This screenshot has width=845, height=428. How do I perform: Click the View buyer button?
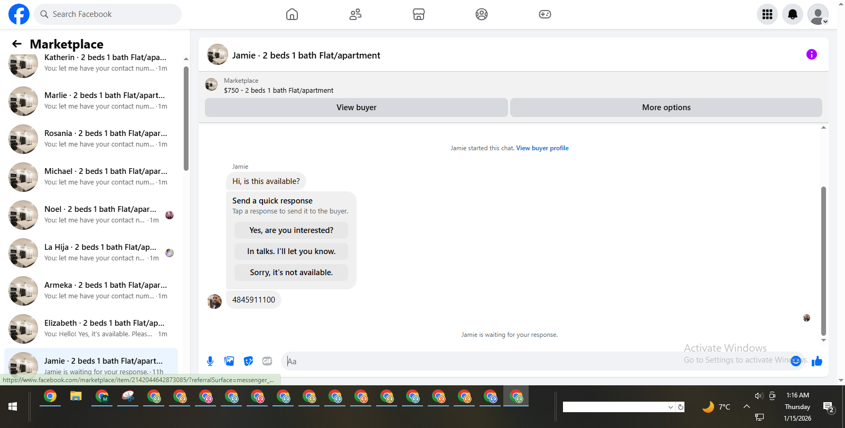point(356,108)
